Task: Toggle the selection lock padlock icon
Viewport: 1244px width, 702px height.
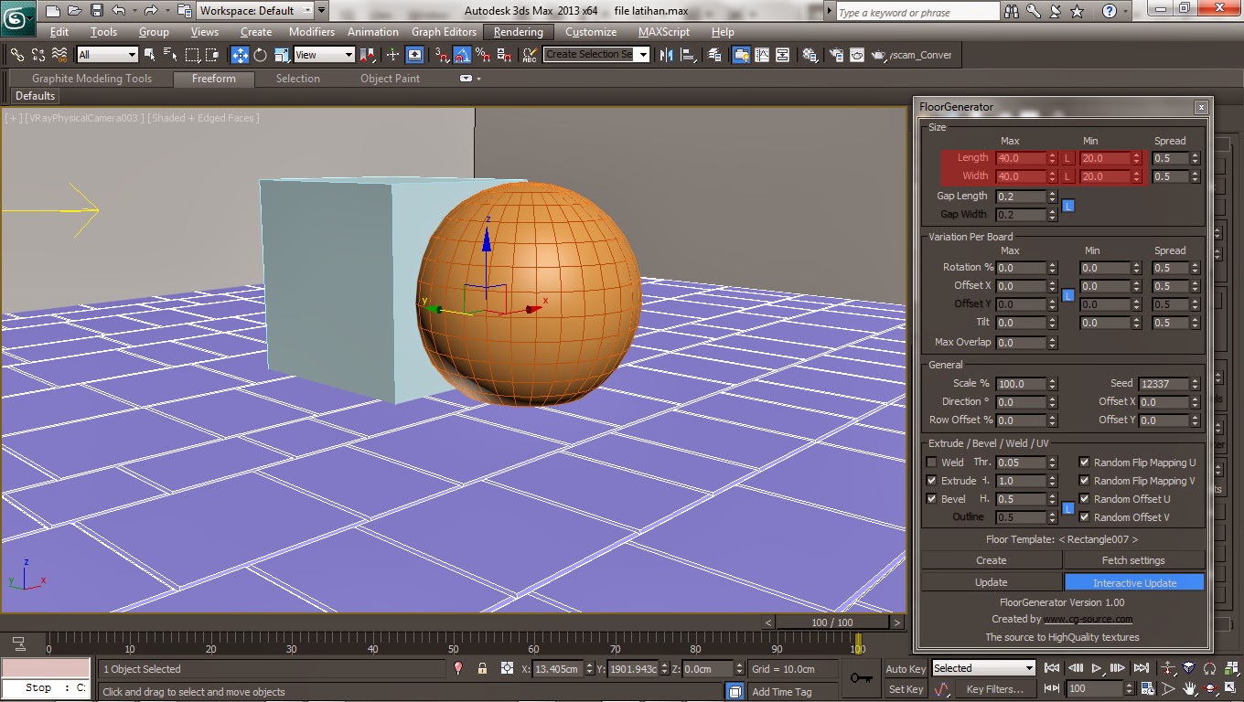Action: pyautogui.click(x=482, y=669)
